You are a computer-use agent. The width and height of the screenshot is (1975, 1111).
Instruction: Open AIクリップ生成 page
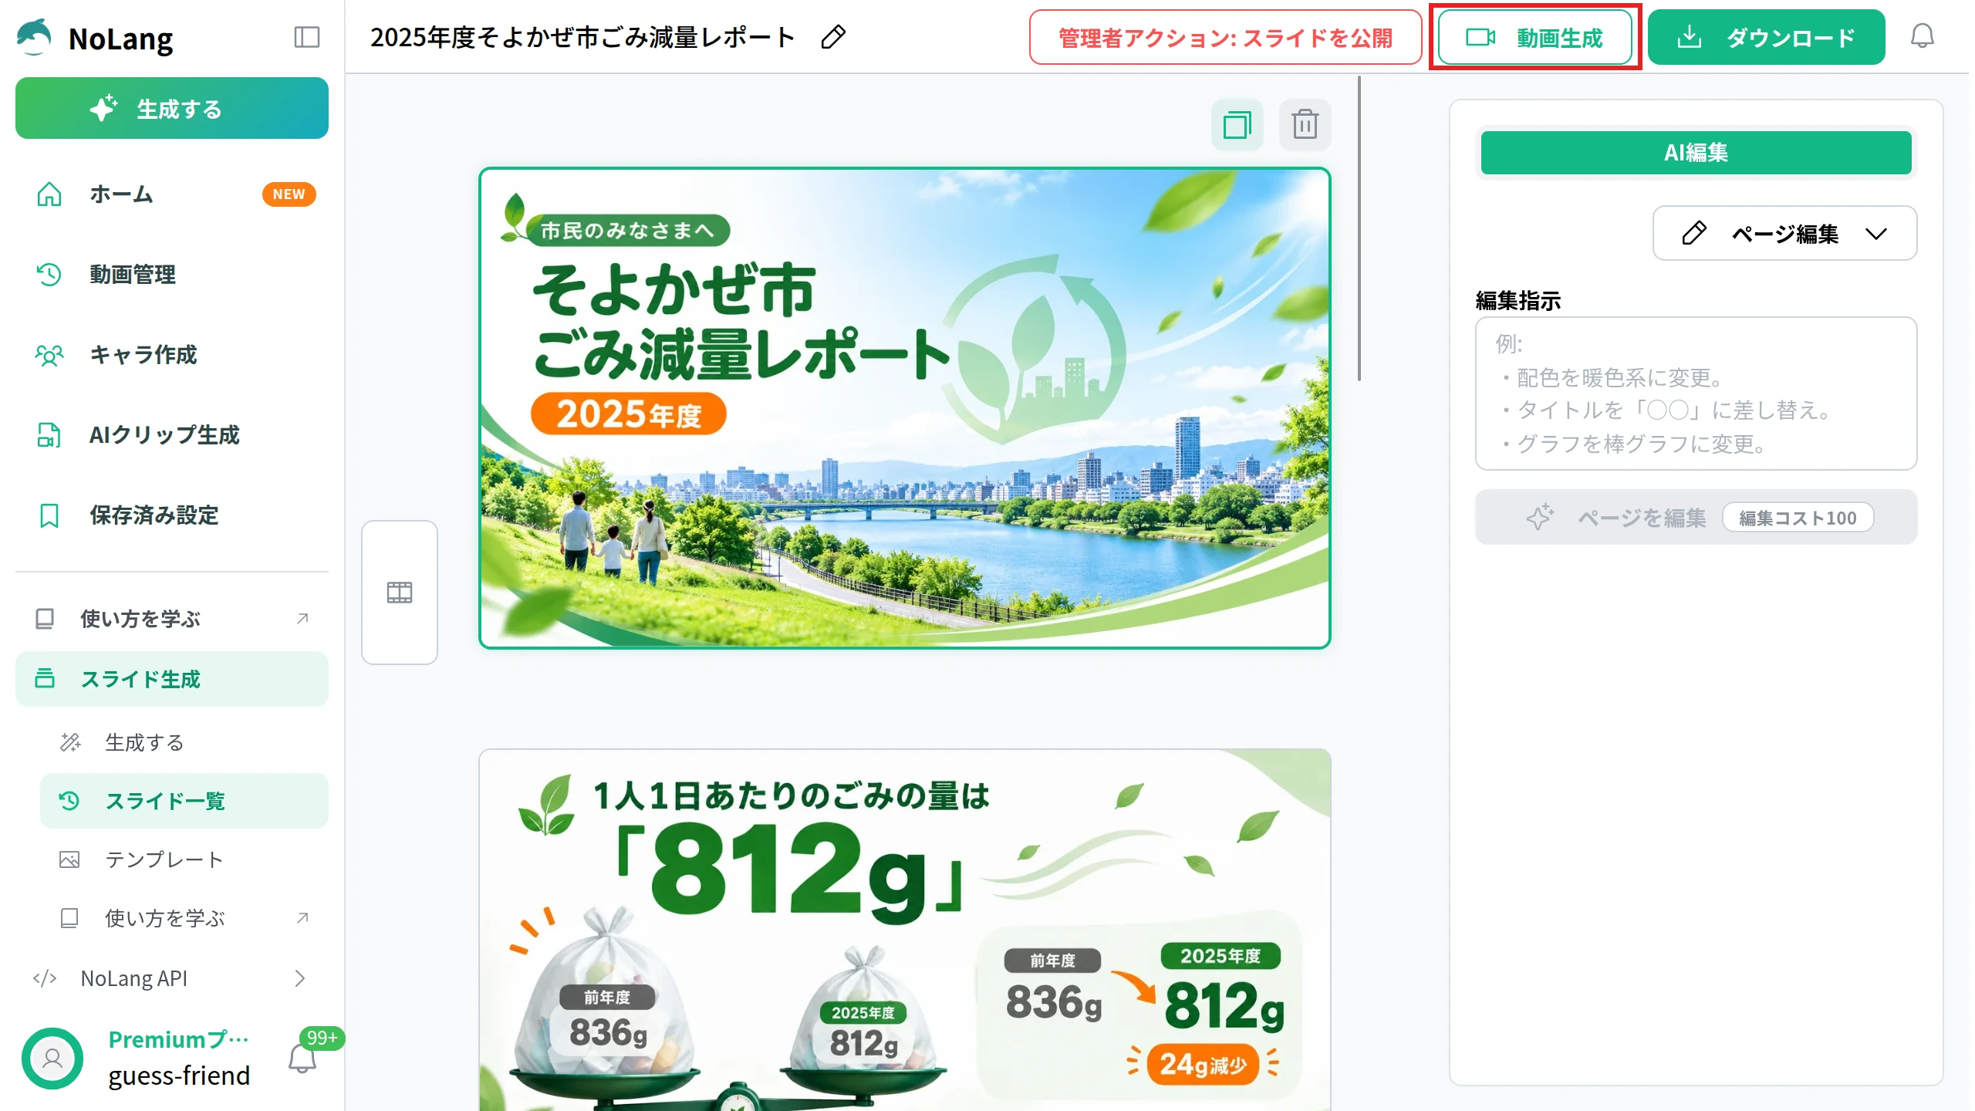tap(171, 435)
